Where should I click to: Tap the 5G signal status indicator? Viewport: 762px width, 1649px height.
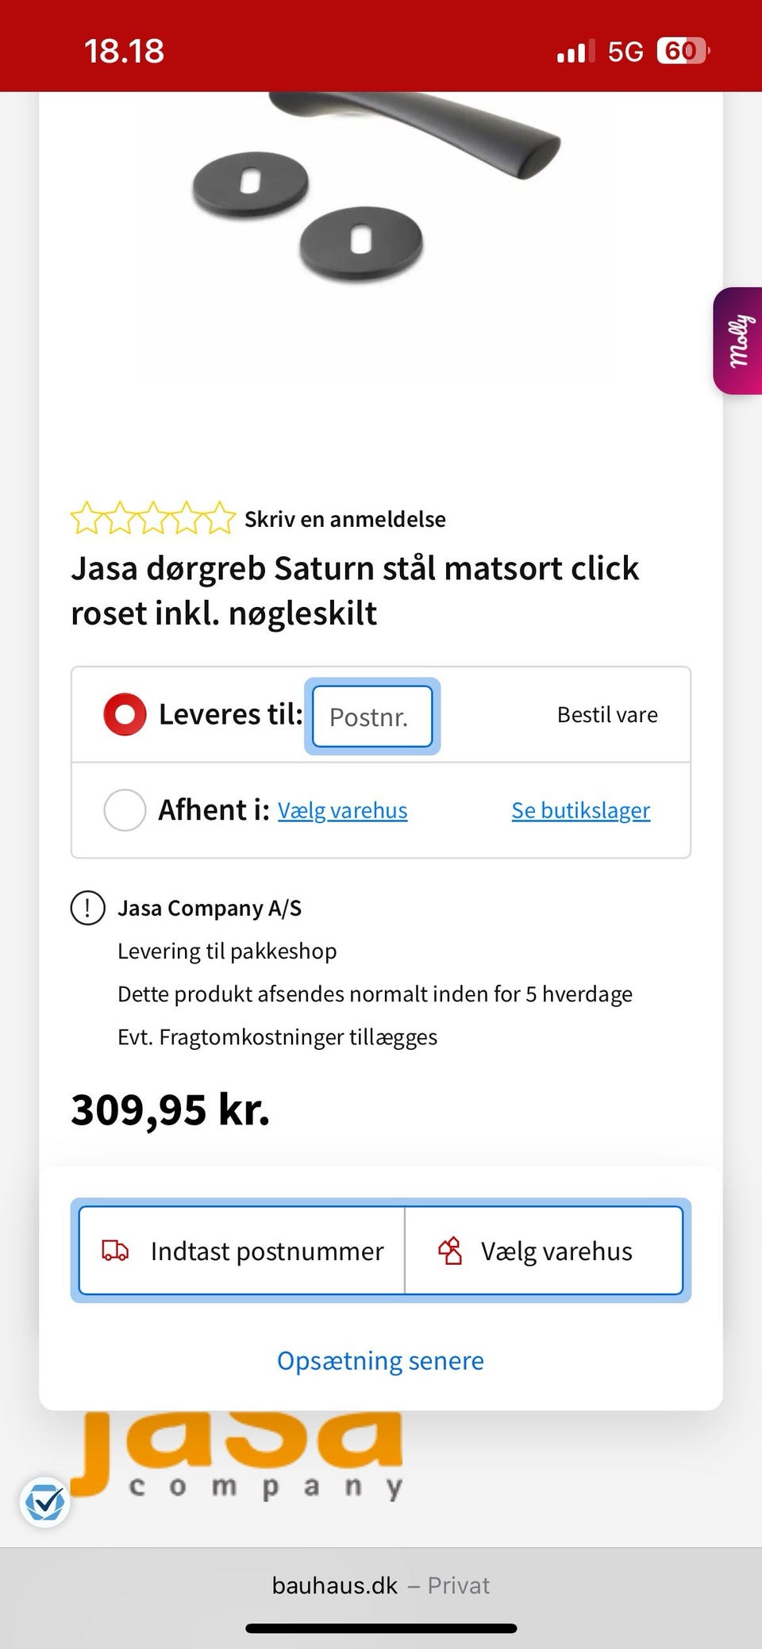625,52
